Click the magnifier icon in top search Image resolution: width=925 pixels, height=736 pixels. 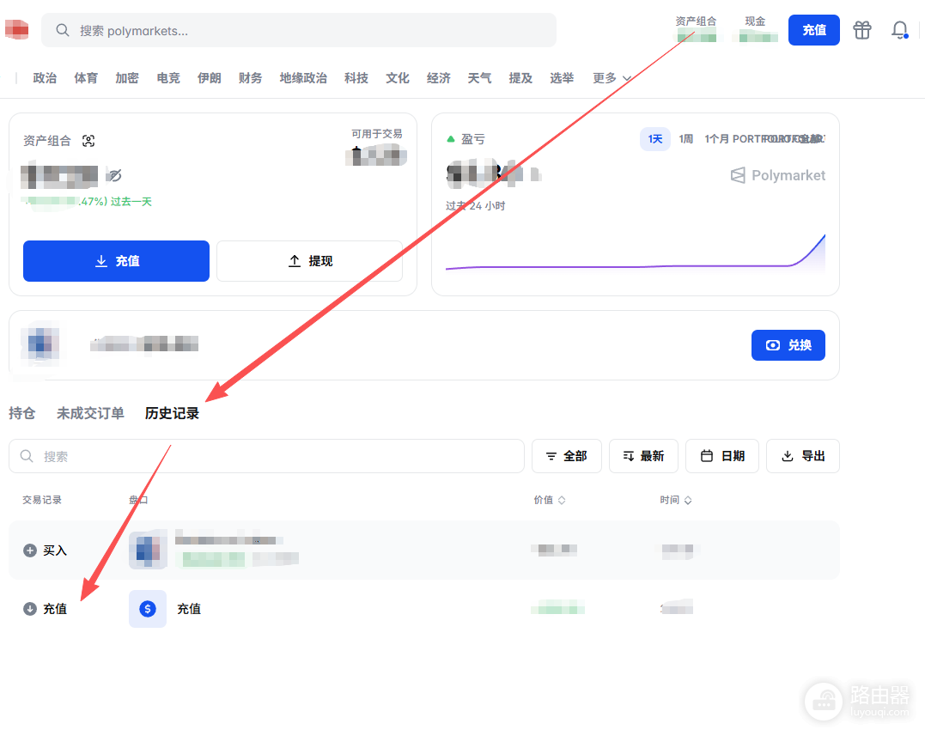(x=63, y=30)
